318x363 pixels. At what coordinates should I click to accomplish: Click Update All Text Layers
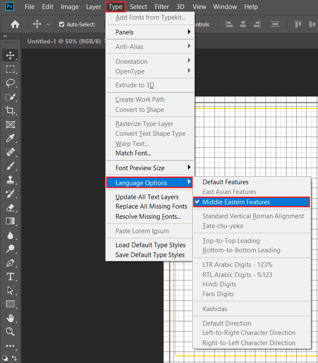click(147, 197)
